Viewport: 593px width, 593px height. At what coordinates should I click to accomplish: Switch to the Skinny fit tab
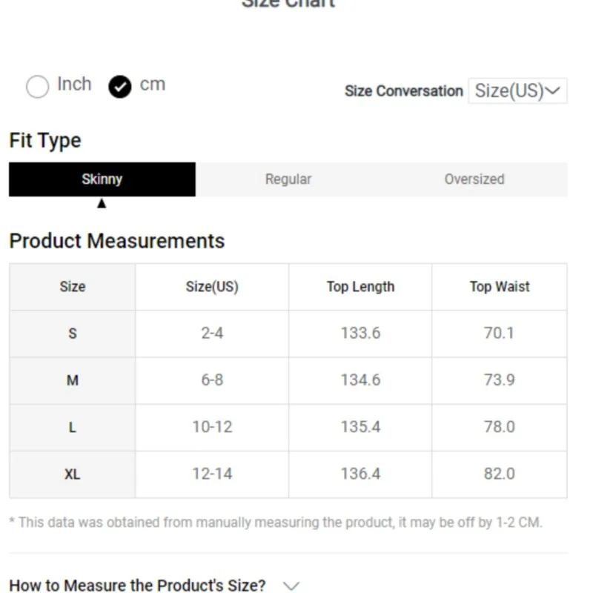(102, 179)
